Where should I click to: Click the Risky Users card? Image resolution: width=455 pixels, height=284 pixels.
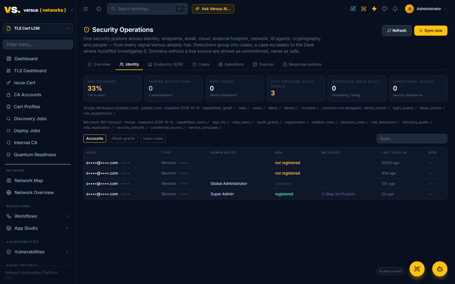point(235,88)
